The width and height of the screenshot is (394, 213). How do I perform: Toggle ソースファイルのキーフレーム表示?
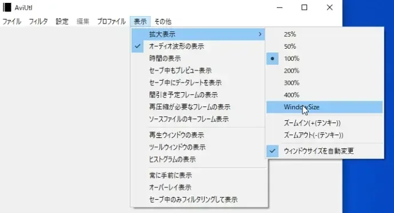pyautogui.click(x=198, y=119)
